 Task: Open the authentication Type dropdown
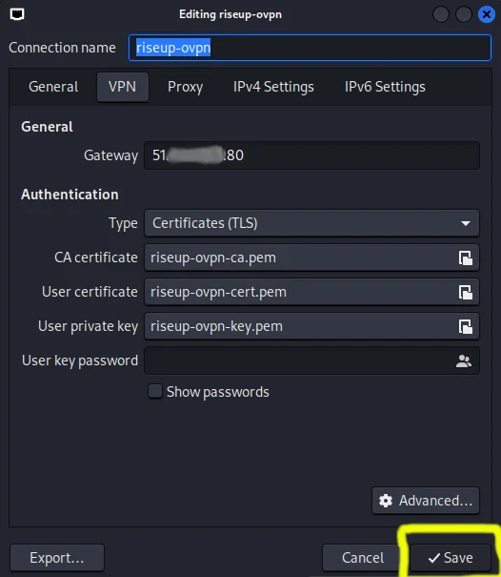pos(311,223)
